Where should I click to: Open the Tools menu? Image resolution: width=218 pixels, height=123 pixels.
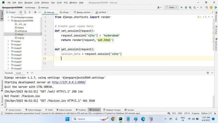[x=59, y=3]
